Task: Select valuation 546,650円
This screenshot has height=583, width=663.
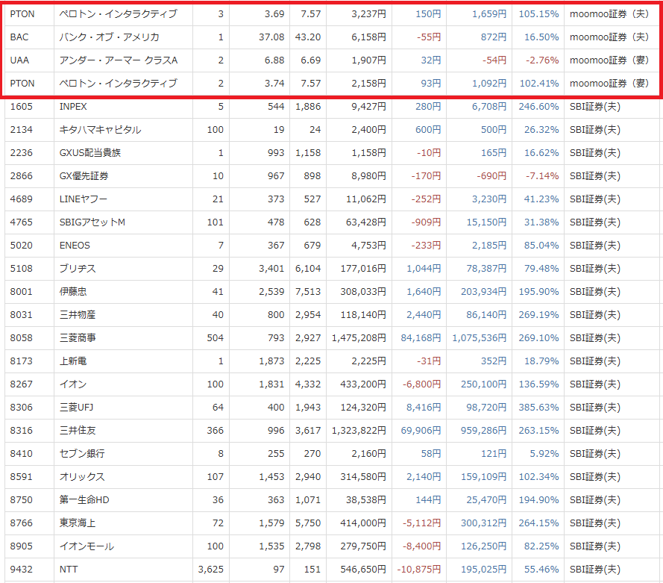Action: [363, 570]
